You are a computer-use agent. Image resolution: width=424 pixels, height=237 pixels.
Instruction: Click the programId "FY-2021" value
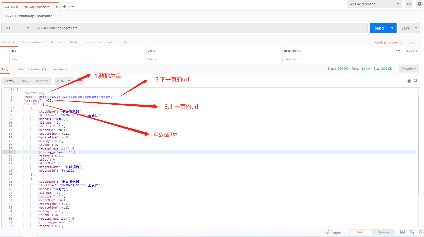click(x=68, y=171)
